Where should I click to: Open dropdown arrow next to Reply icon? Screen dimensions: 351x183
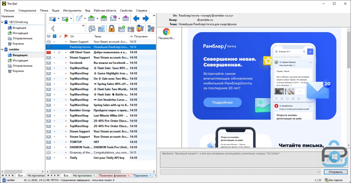point(97,19)
